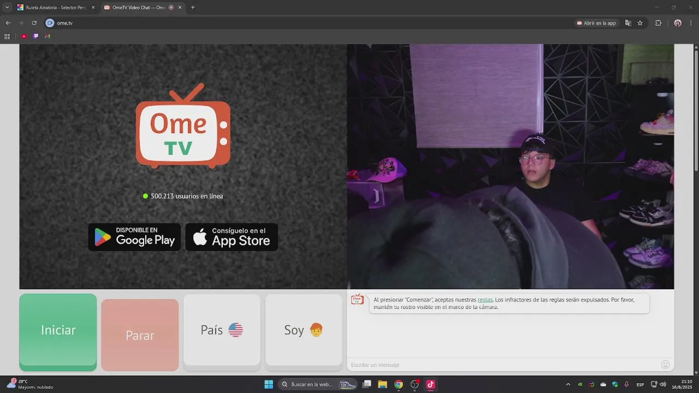Open the Google Play download badge

(134, 237)
